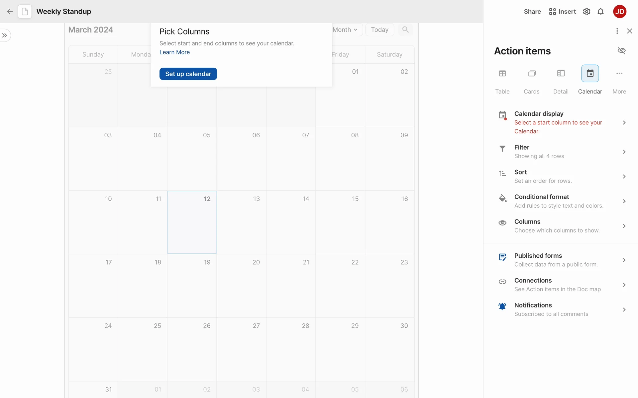Click the notifications bell icon
Screen dimensions: 638x398
(x=600, y=12)
